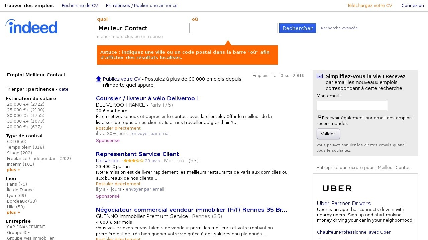This screenshot has width=428, height=240.
Task: Click envoyer par email for Coursier job
Action: click(151, 134)
